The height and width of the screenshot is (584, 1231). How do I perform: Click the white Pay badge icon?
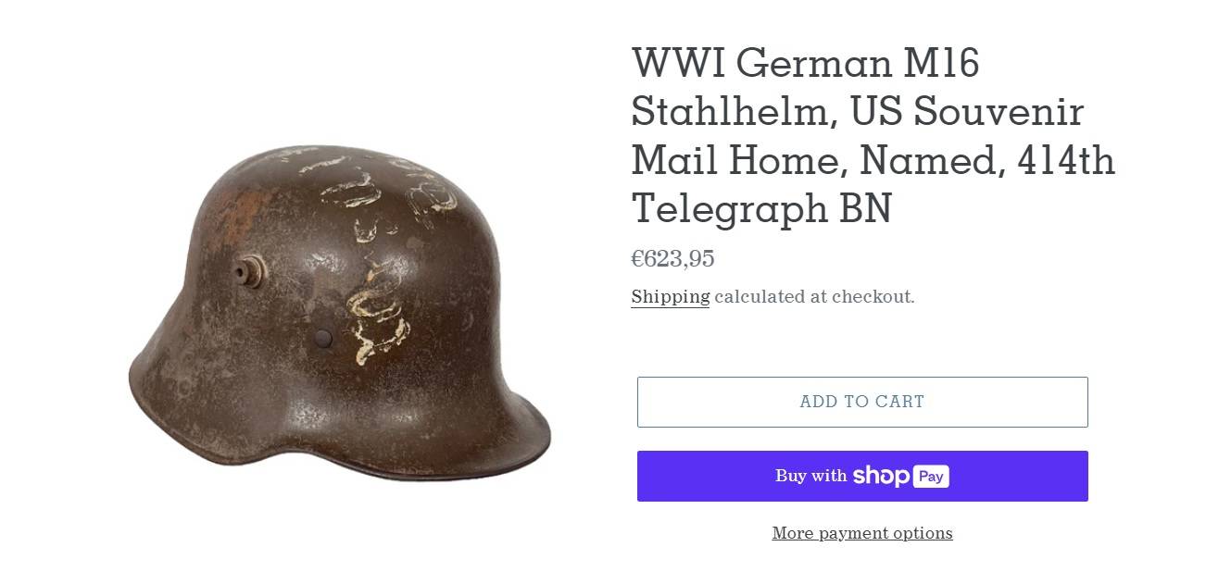tap(931, 477)
